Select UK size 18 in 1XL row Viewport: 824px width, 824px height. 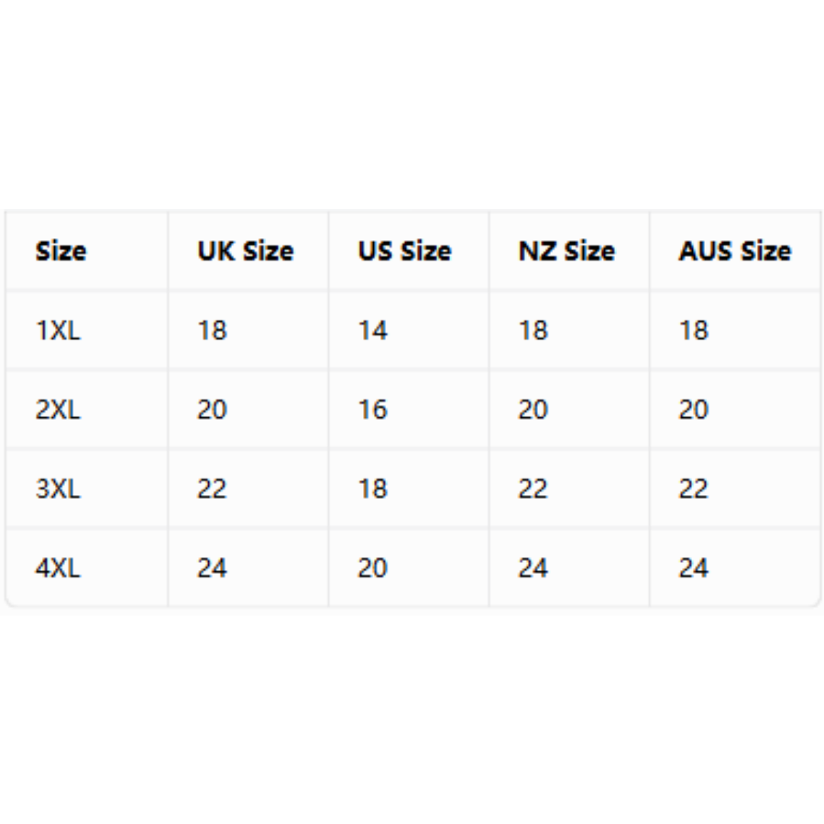tap(212, 330)
